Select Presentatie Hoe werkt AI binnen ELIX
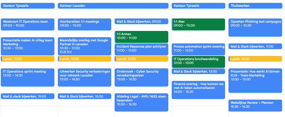Image resolution: width=285 pixels, height=117 pixels. tap(255, 81)
